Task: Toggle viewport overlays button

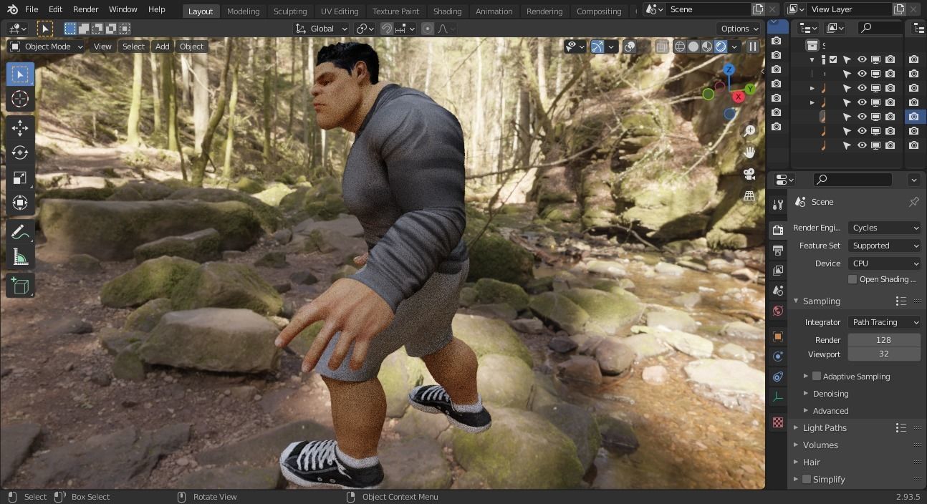Action: (629, 47)
